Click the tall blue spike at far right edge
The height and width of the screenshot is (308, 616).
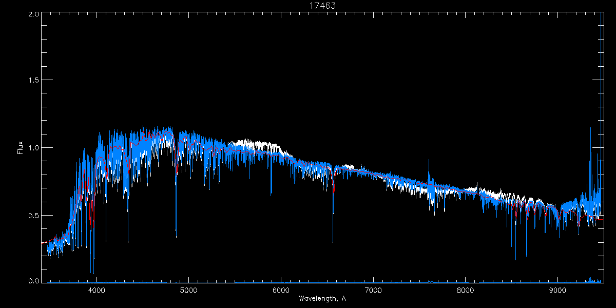click(601, 77)
